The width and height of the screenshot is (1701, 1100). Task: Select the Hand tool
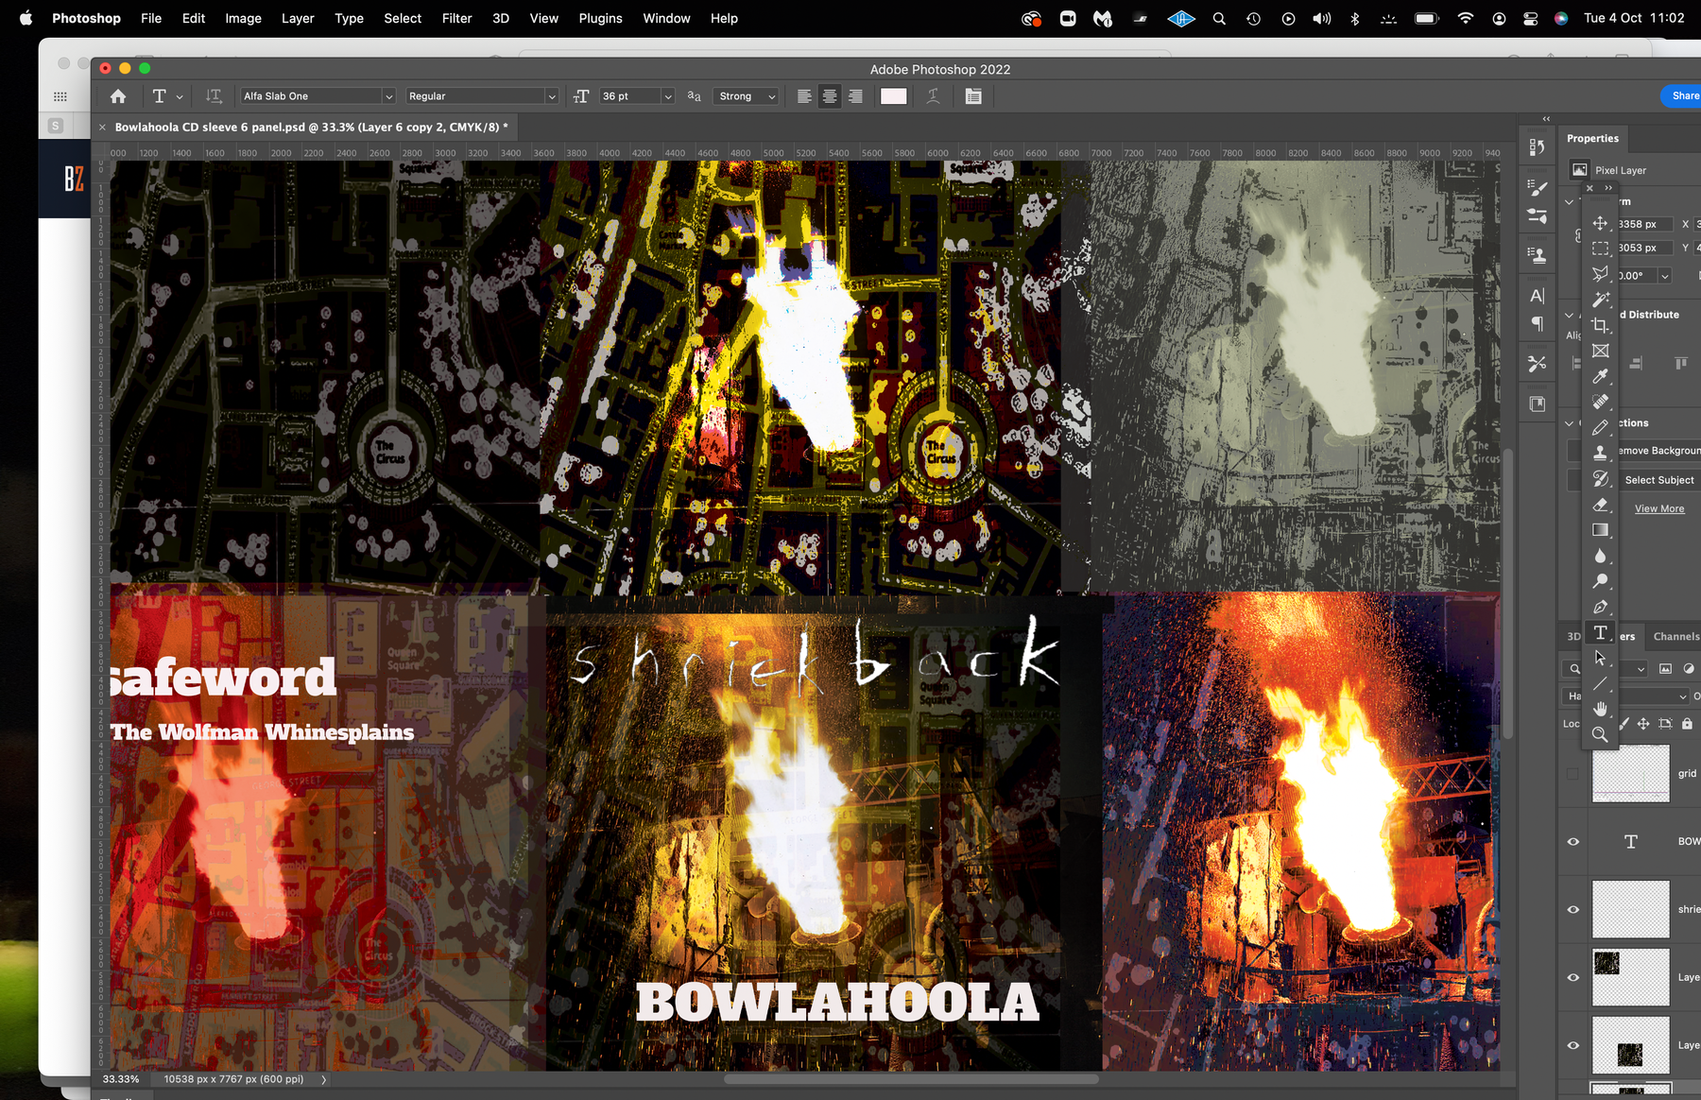pyautogui.click(x=1600, y=709)
